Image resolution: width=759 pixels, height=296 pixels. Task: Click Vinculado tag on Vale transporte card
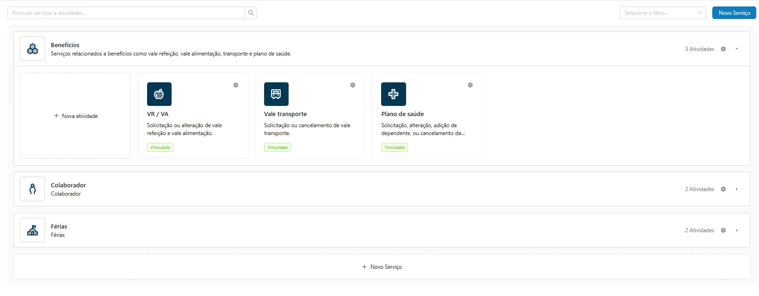point(278,148)
